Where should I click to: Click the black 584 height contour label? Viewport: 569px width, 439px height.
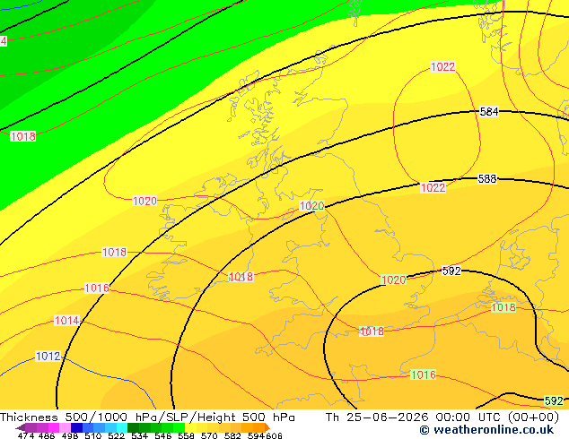tap(489, 112)
